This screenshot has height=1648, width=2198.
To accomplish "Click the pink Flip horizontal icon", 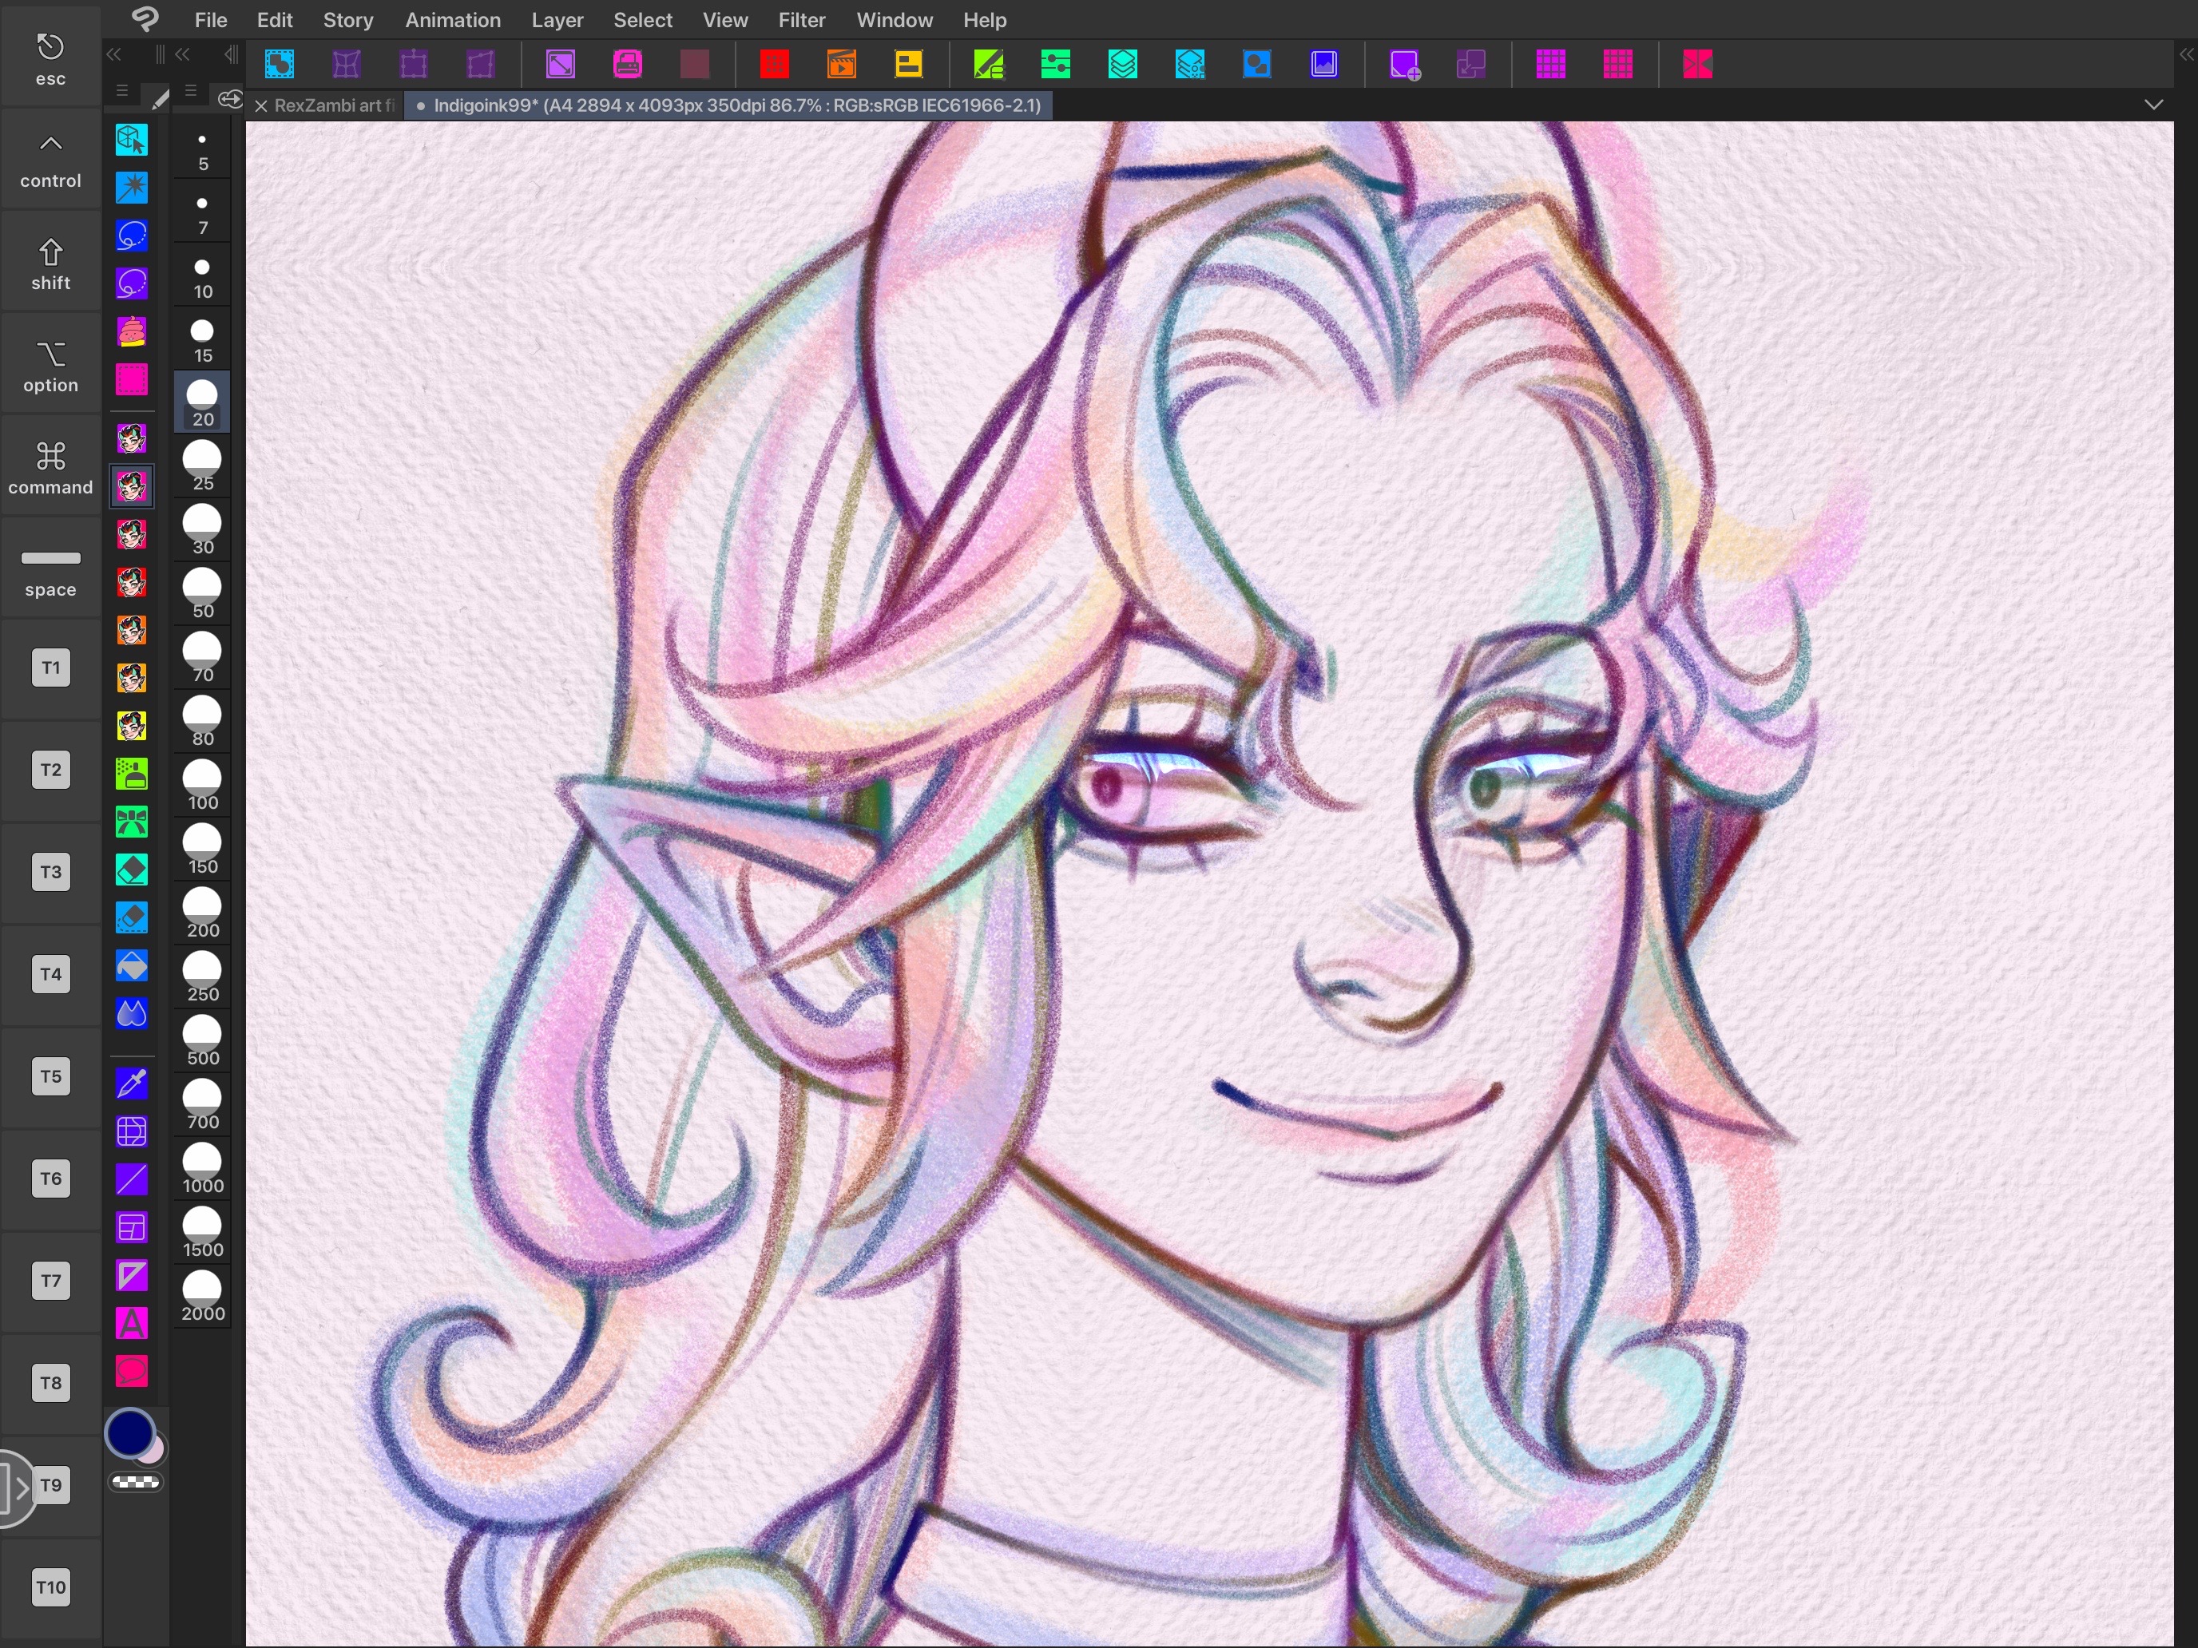I will 1697,65.
